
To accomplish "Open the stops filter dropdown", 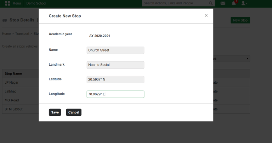I will [x=232, y=59].
